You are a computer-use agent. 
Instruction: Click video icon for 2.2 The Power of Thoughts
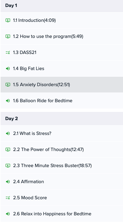[8, 150]
